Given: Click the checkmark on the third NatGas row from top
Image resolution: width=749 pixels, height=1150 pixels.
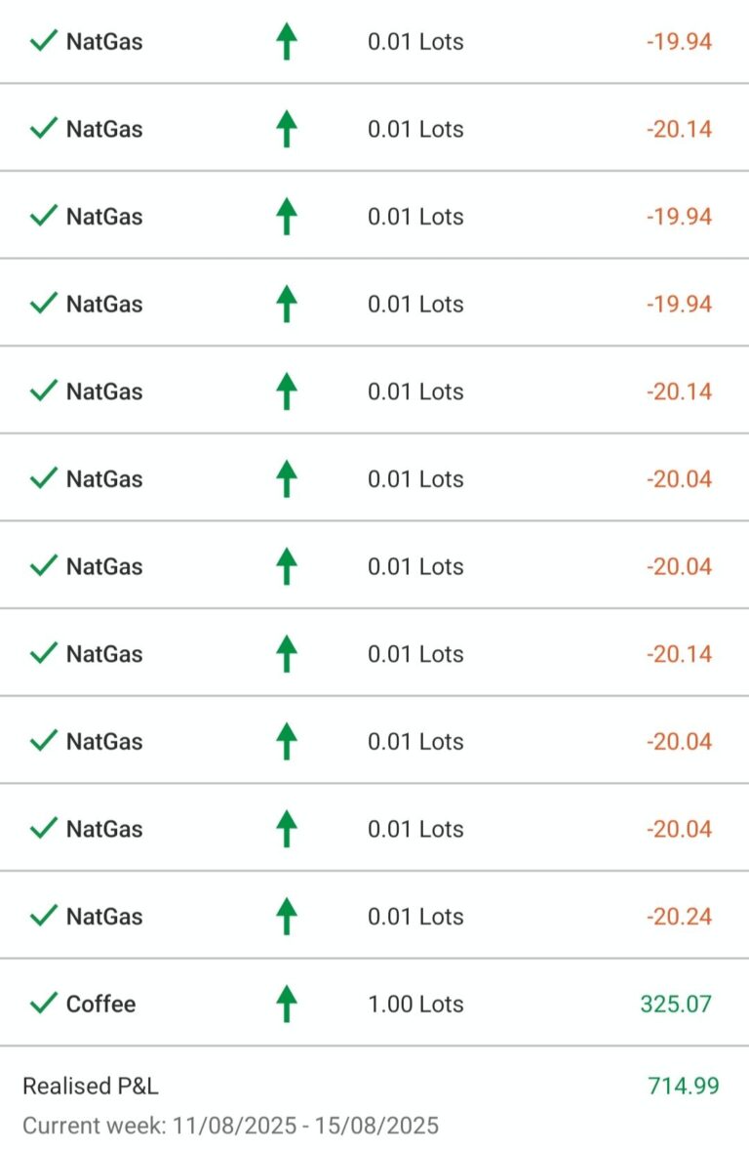Looking at the screenshot, I should coord(43,217).
